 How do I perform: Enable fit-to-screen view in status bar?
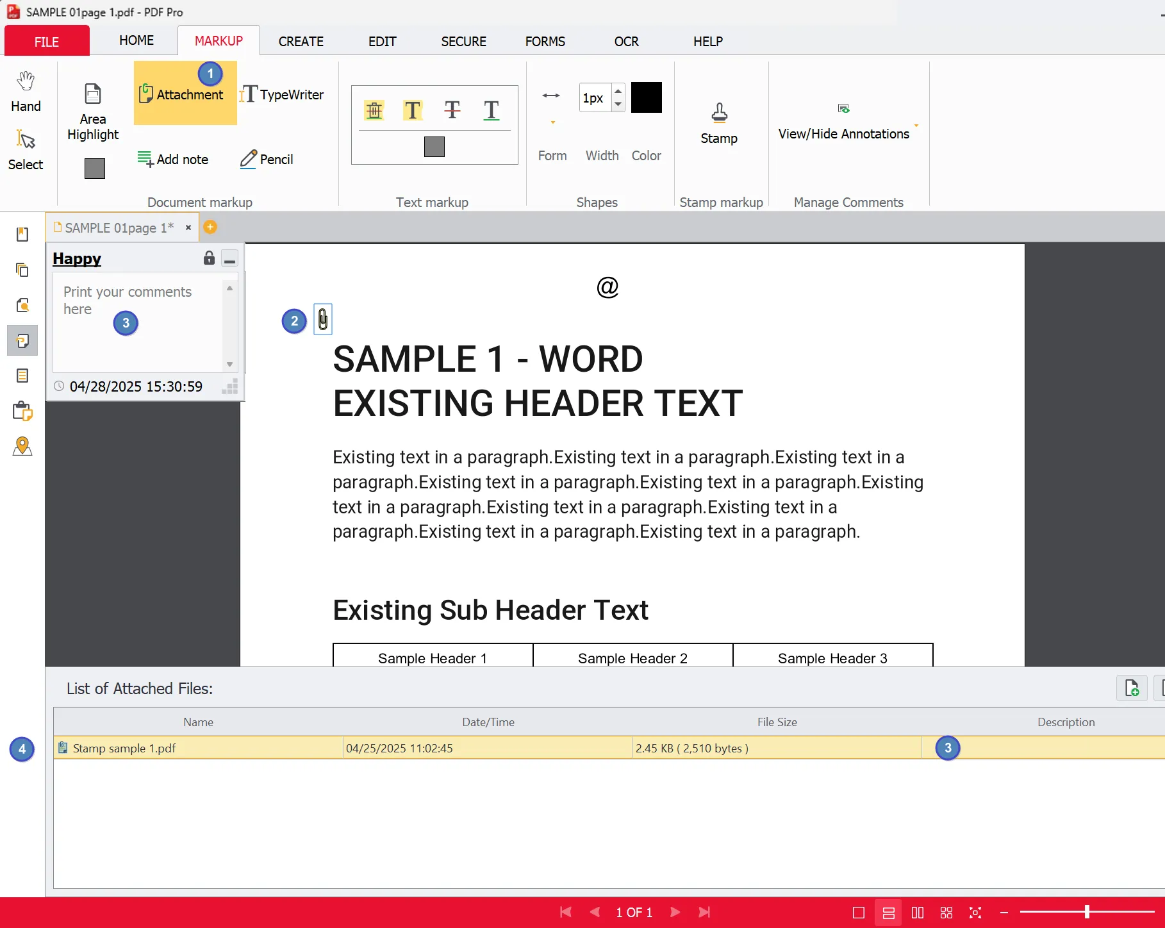(975, 913)
